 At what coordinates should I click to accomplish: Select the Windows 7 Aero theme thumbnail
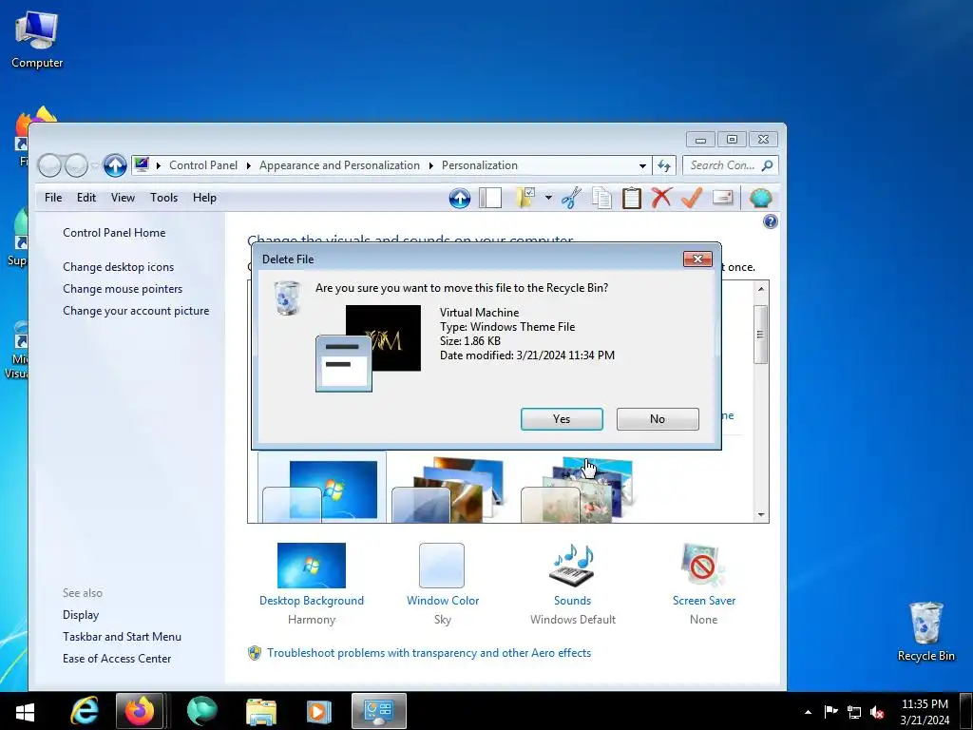click(x=321, y=490)
